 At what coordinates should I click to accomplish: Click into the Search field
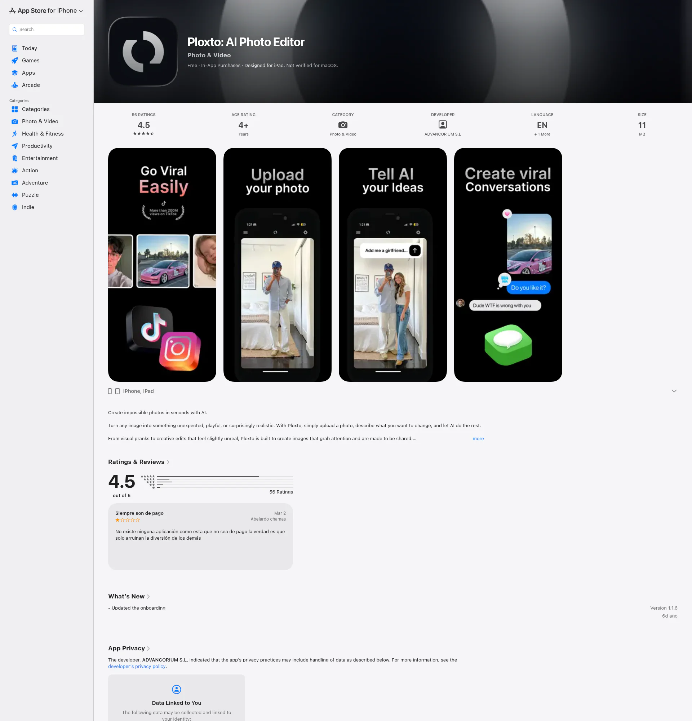tap(47, 30)
